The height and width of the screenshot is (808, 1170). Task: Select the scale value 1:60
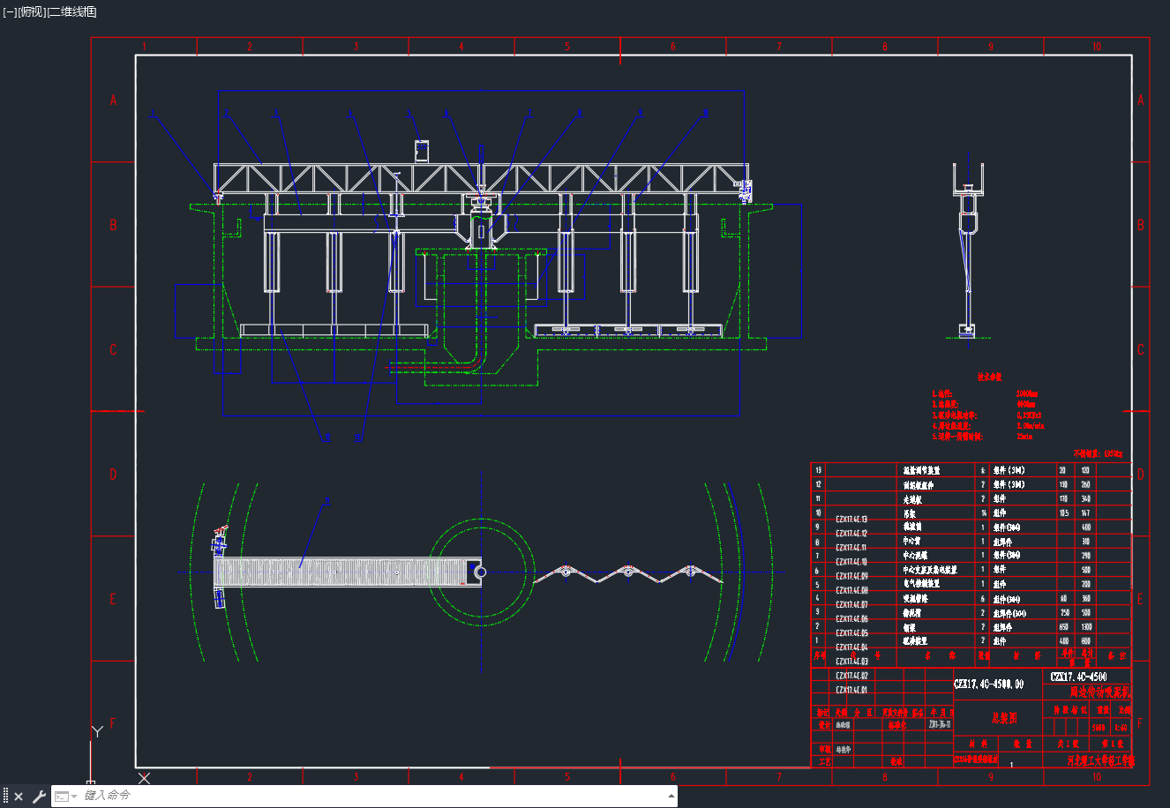[1121, 728]
